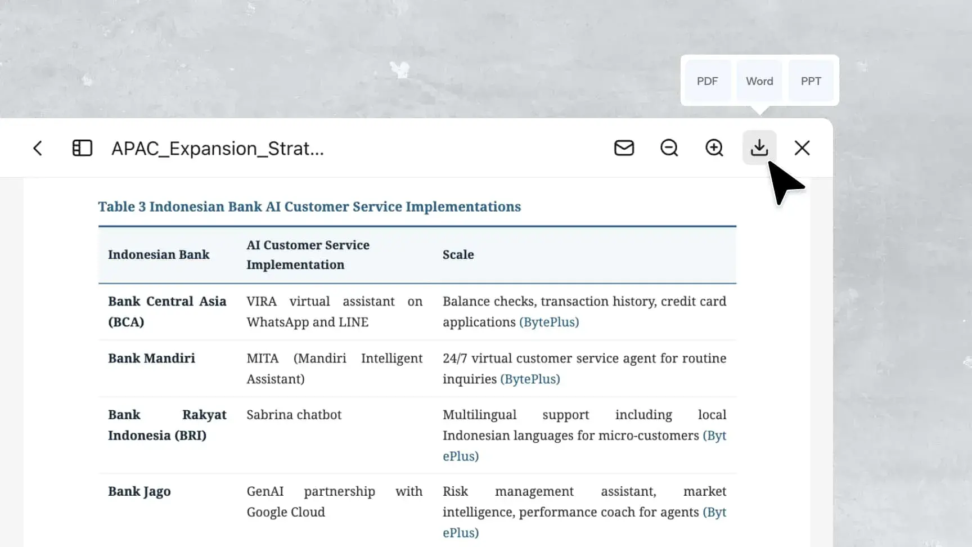Open BytePlus citation in Bank Mandiri row
The height and width of the screenshot is (547, 972).
pyautogui.click(x=530, y=379)
